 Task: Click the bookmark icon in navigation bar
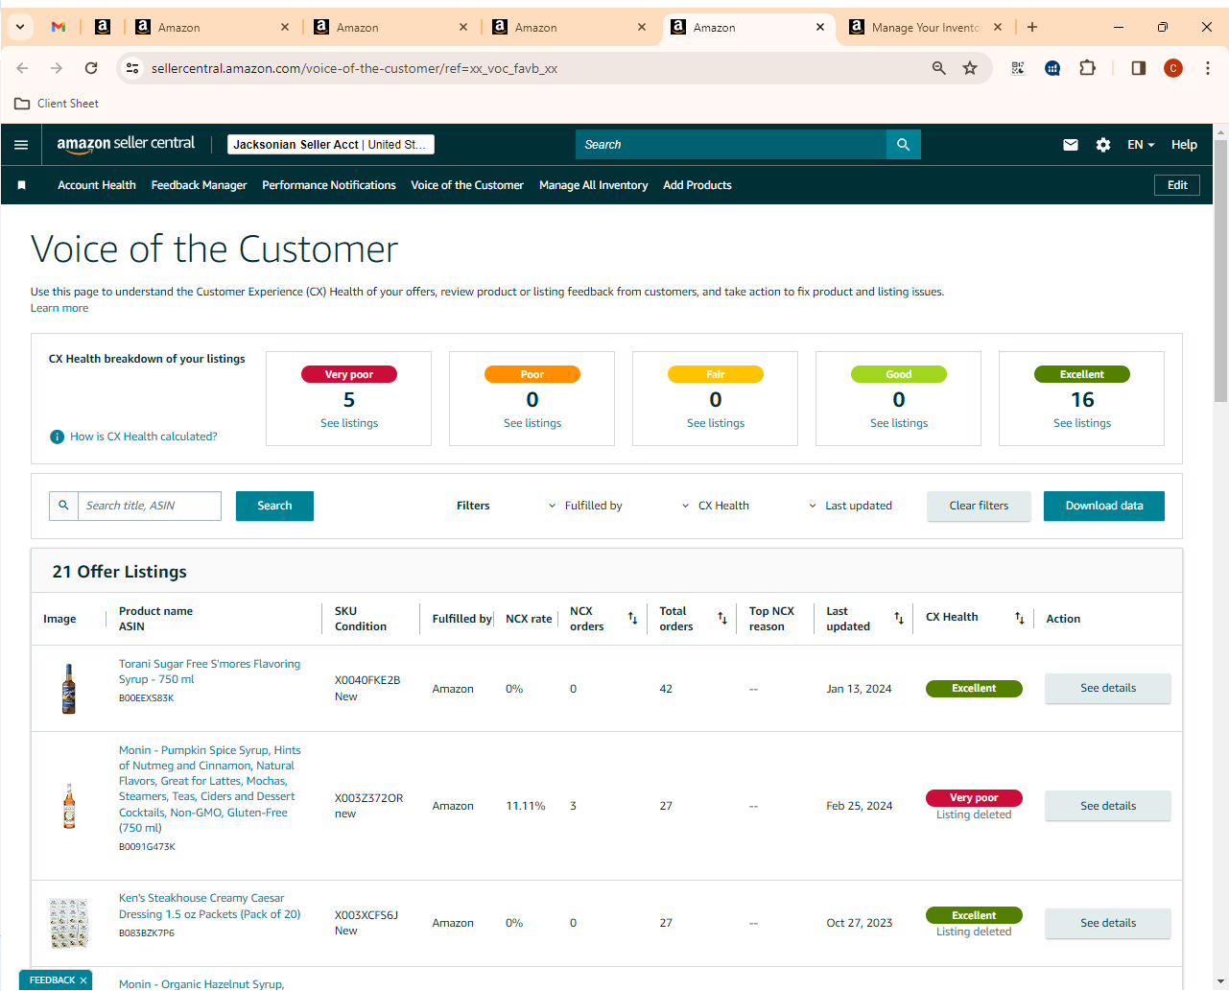(22, 185)
